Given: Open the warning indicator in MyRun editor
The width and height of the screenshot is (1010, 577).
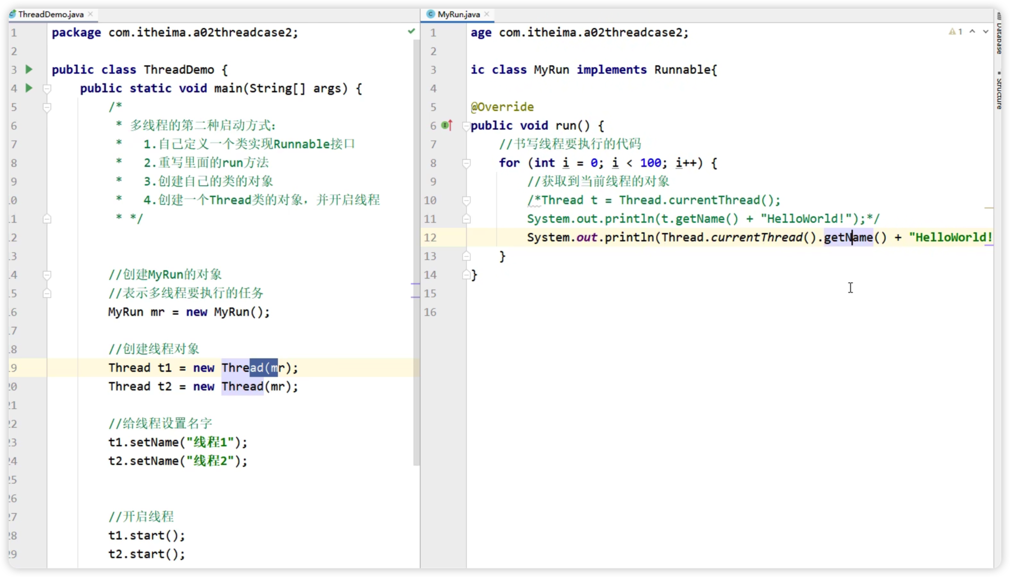Looking at the screenshot, I should 956,32.
